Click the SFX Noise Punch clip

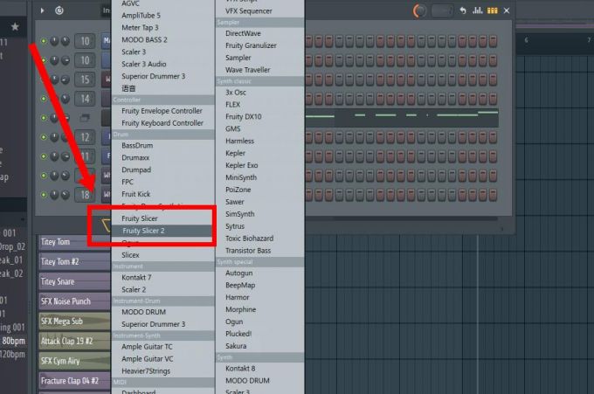[74, 301]
